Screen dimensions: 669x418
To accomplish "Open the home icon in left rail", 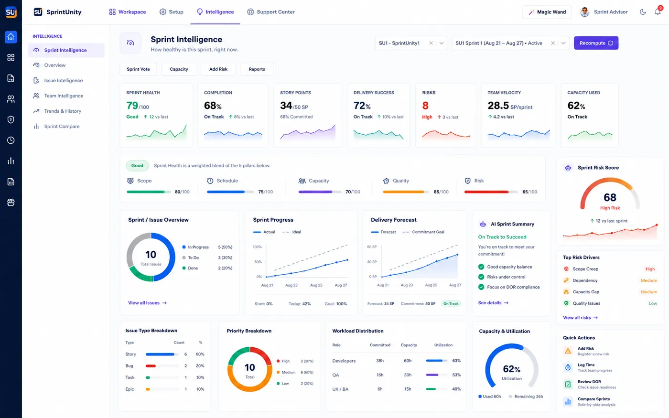I will [x=11, y=37].
